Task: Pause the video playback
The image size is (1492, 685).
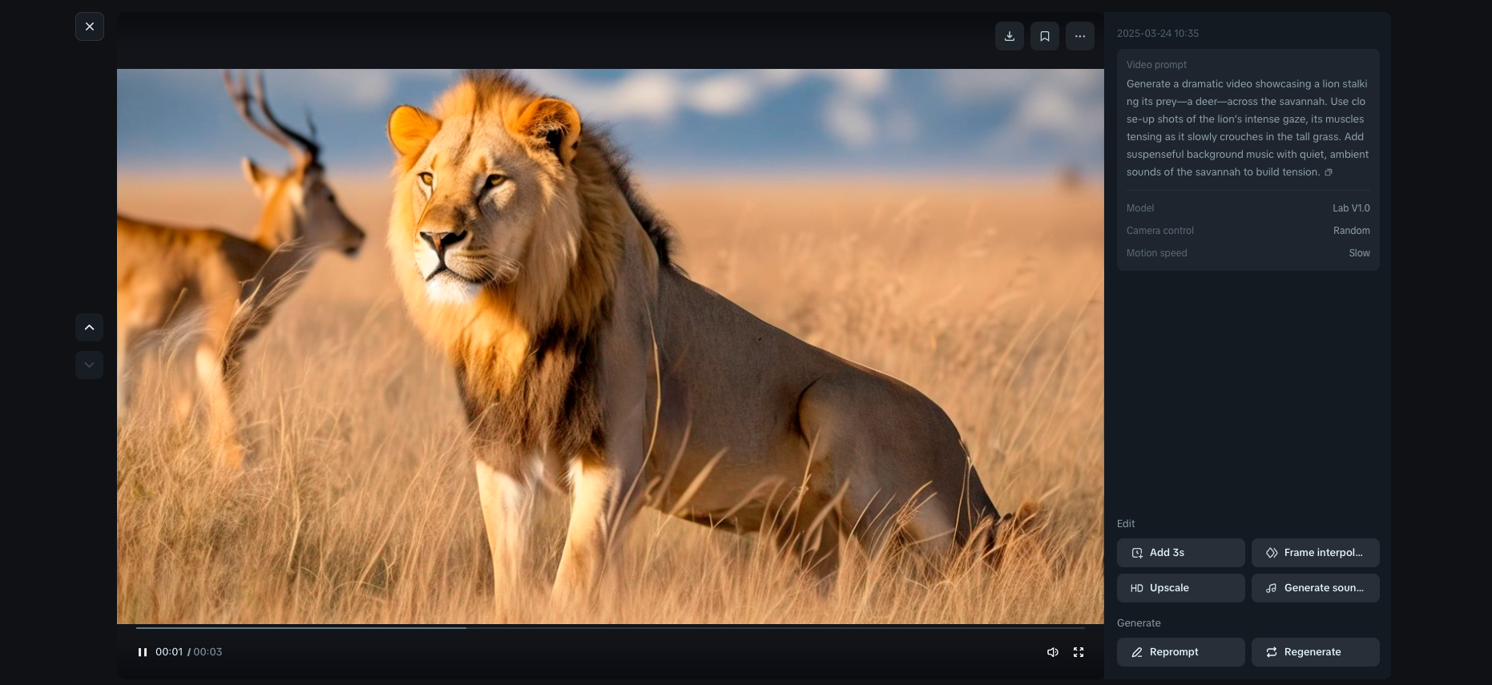Action: coord(143,652)
